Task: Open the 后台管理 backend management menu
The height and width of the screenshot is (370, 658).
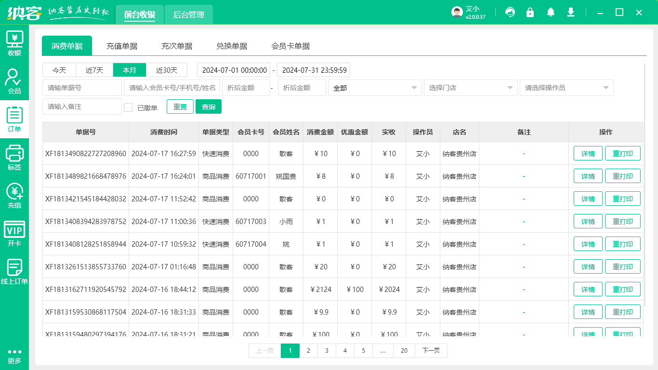Action: point(188,15)
